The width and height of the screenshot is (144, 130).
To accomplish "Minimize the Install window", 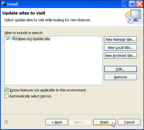I will (x=125, y=4).
